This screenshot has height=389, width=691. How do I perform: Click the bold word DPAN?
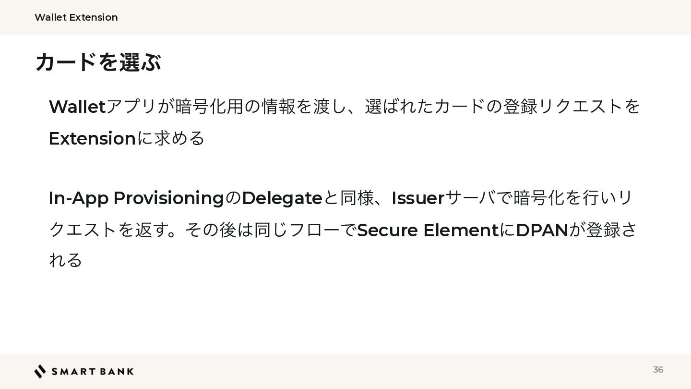[x=542, y=230]
